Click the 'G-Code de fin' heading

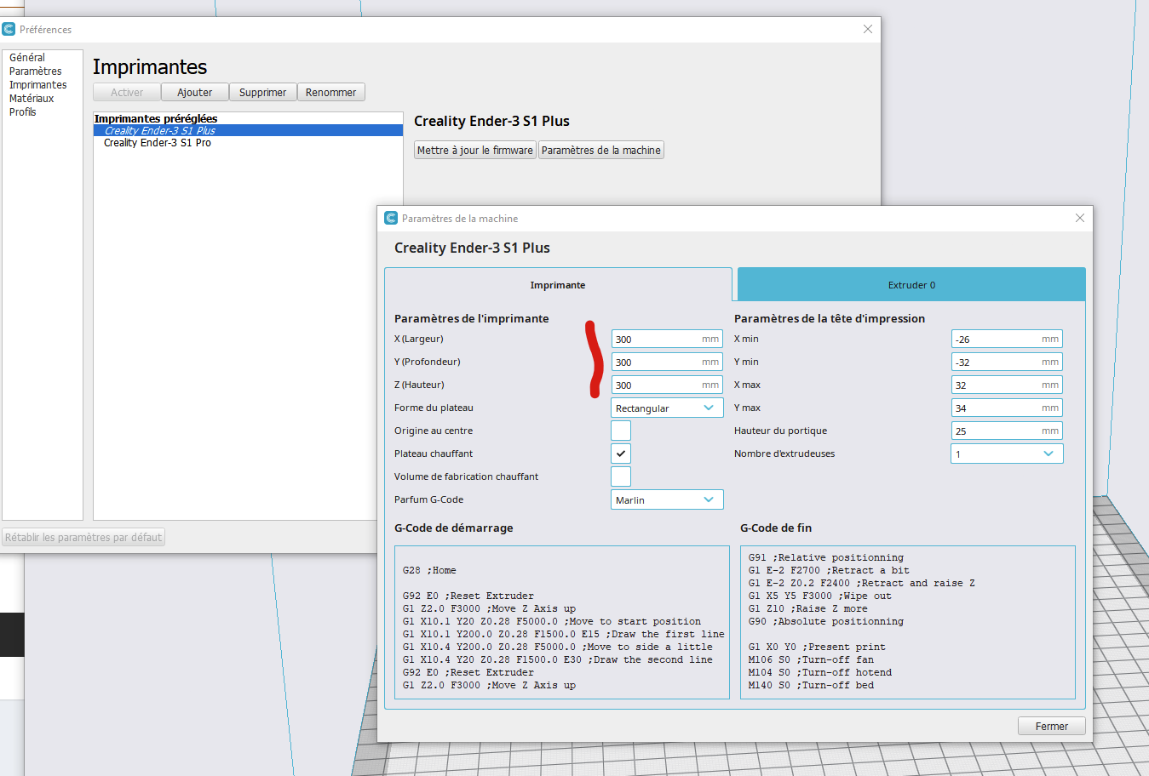tap(776, 528)
